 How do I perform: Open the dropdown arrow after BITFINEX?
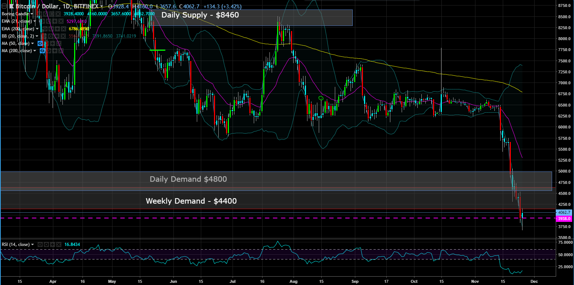tap(102, 7)
